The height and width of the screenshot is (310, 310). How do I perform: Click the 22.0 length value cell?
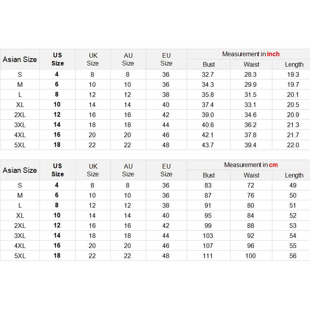pyautogui.click(x=292, y=145)
